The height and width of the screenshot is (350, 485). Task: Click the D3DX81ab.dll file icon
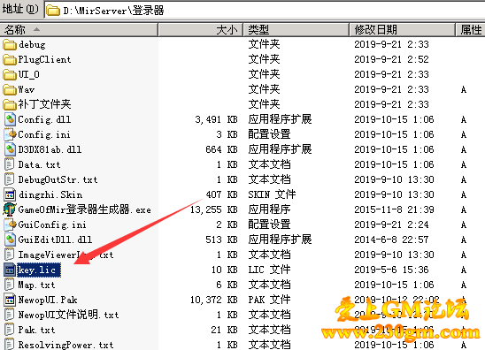click(x=10, y=149)
